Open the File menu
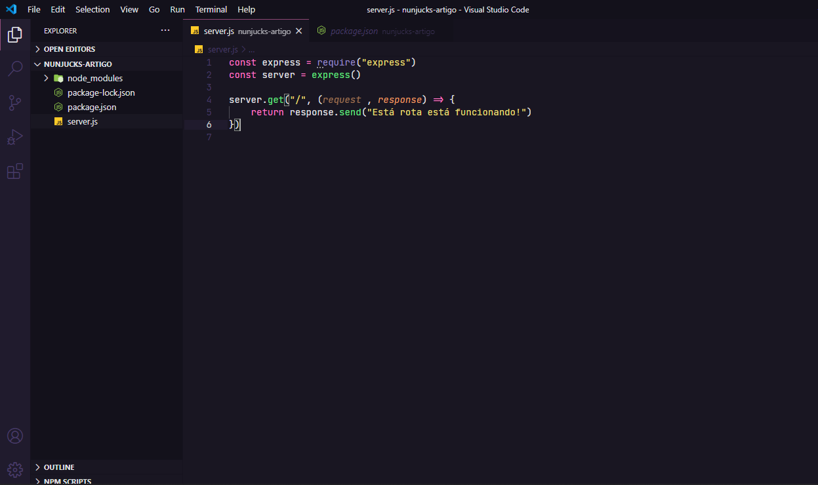The width and height of the screenshot is (818, 485). click(x=34, y=9)
